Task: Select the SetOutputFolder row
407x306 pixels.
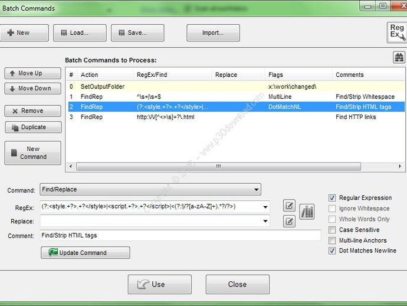Action: (x=236, y=87)
